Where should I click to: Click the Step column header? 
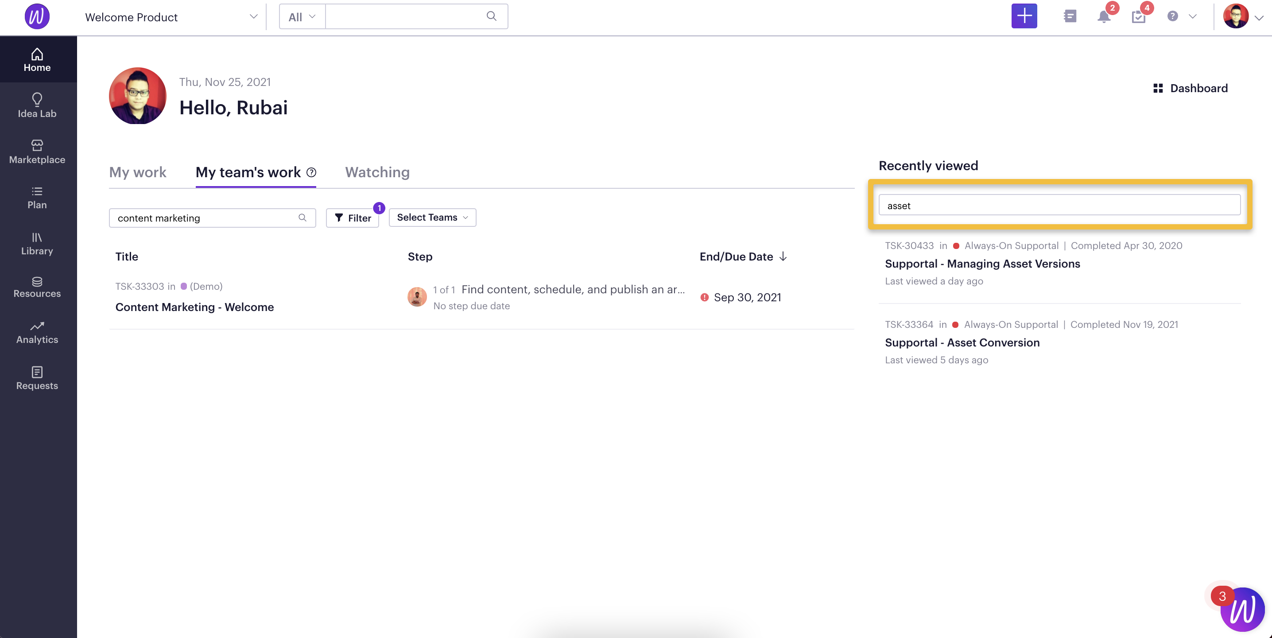[x=420, y=256]
